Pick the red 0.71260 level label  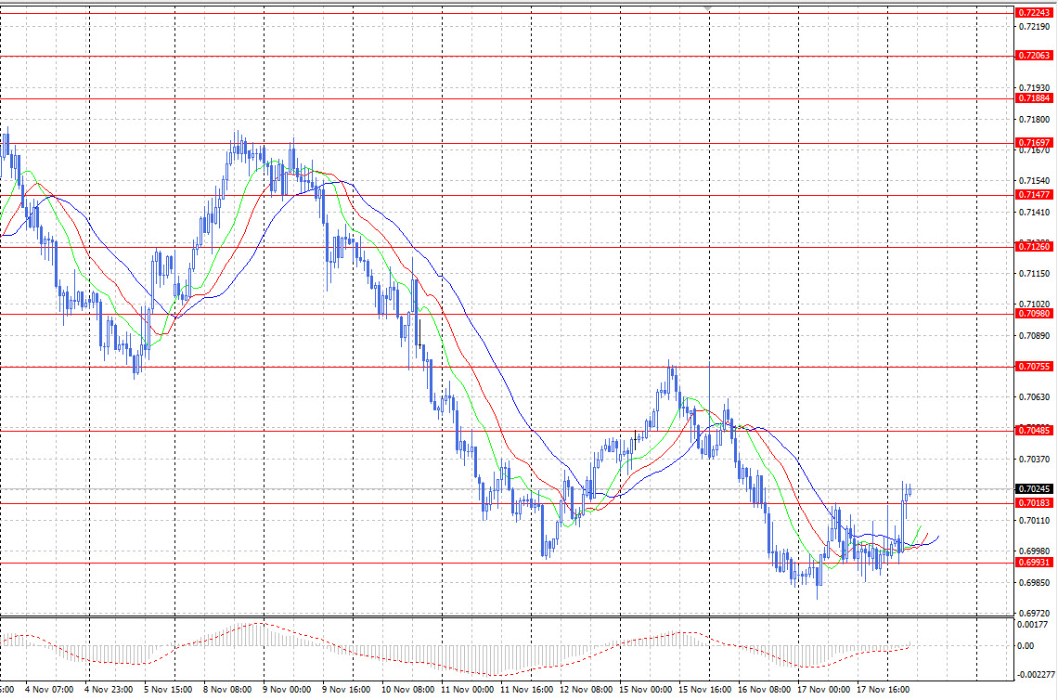[x=1034, y=247]
